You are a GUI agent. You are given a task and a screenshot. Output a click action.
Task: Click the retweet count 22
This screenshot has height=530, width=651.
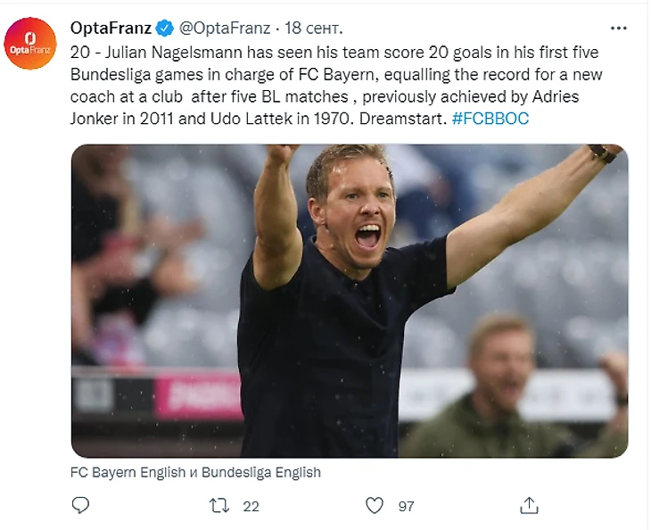pos(251,506)
